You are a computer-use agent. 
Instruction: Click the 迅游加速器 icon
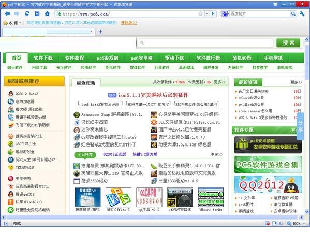pos(11,101)
